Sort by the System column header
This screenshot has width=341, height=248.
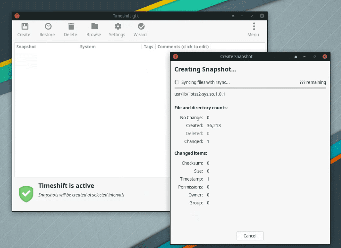click(x=88, y=47)
